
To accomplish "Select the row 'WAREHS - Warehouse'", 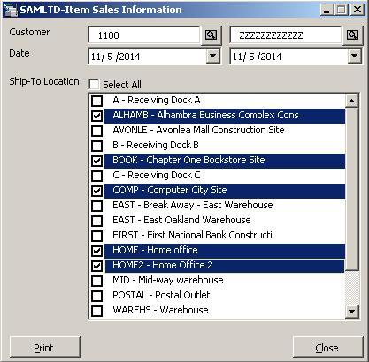I will click(225, 310).
